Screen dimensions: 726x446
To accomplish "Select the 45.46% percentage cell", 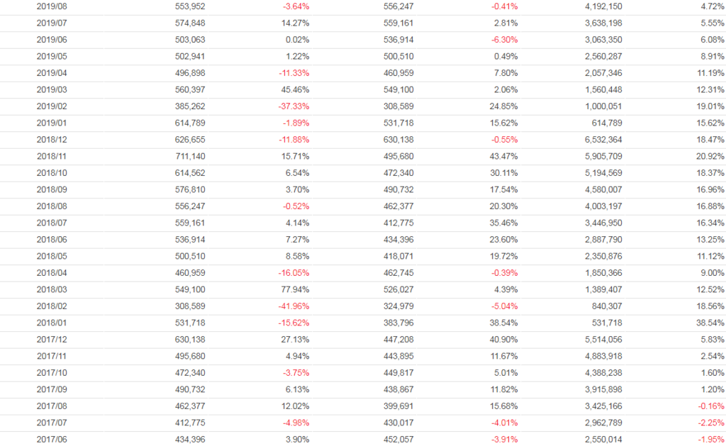I will [x=294, y=90].
